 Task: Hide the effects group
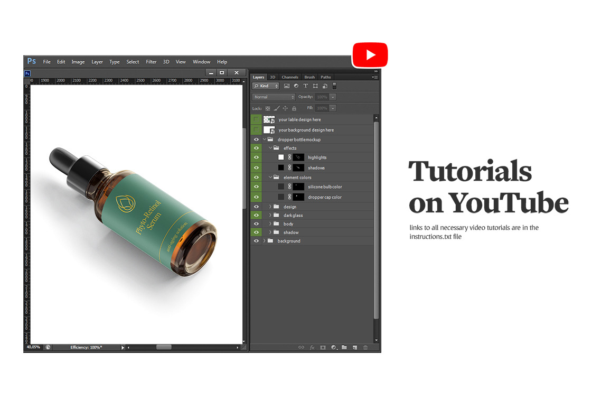256,148
